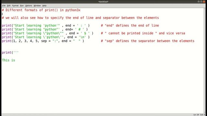Click the print(''' line

tap(10, 53)
